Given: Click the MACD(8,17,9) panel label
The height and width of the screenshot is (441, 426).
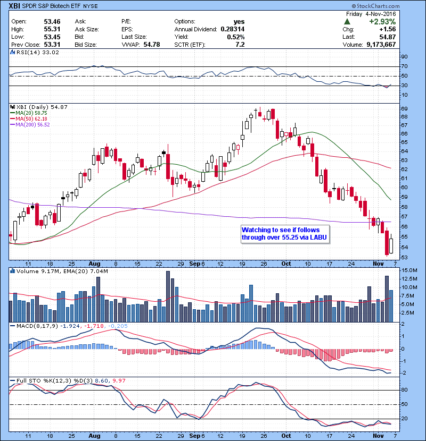Looking at the screenshot, I should (37, 326).
